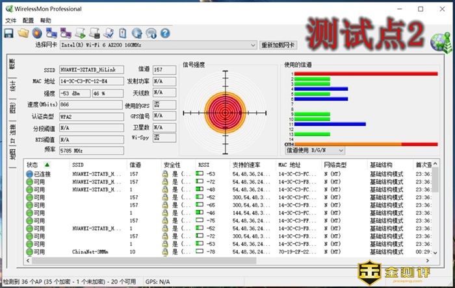Viewport: 455px width, 288px height.
Task: Click the orange circular toolbar icon
Action: [x=38, y=32]
